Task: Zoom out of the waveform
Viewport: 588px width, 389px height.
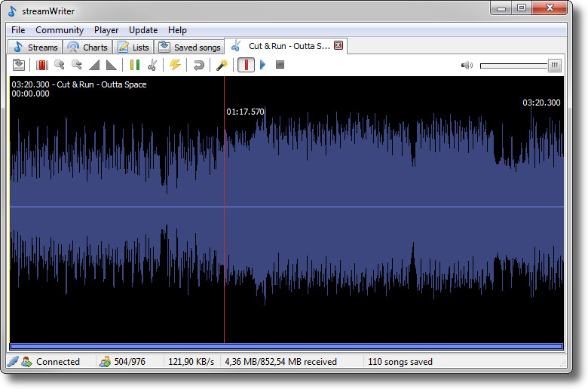Action: tap(76, 65)
